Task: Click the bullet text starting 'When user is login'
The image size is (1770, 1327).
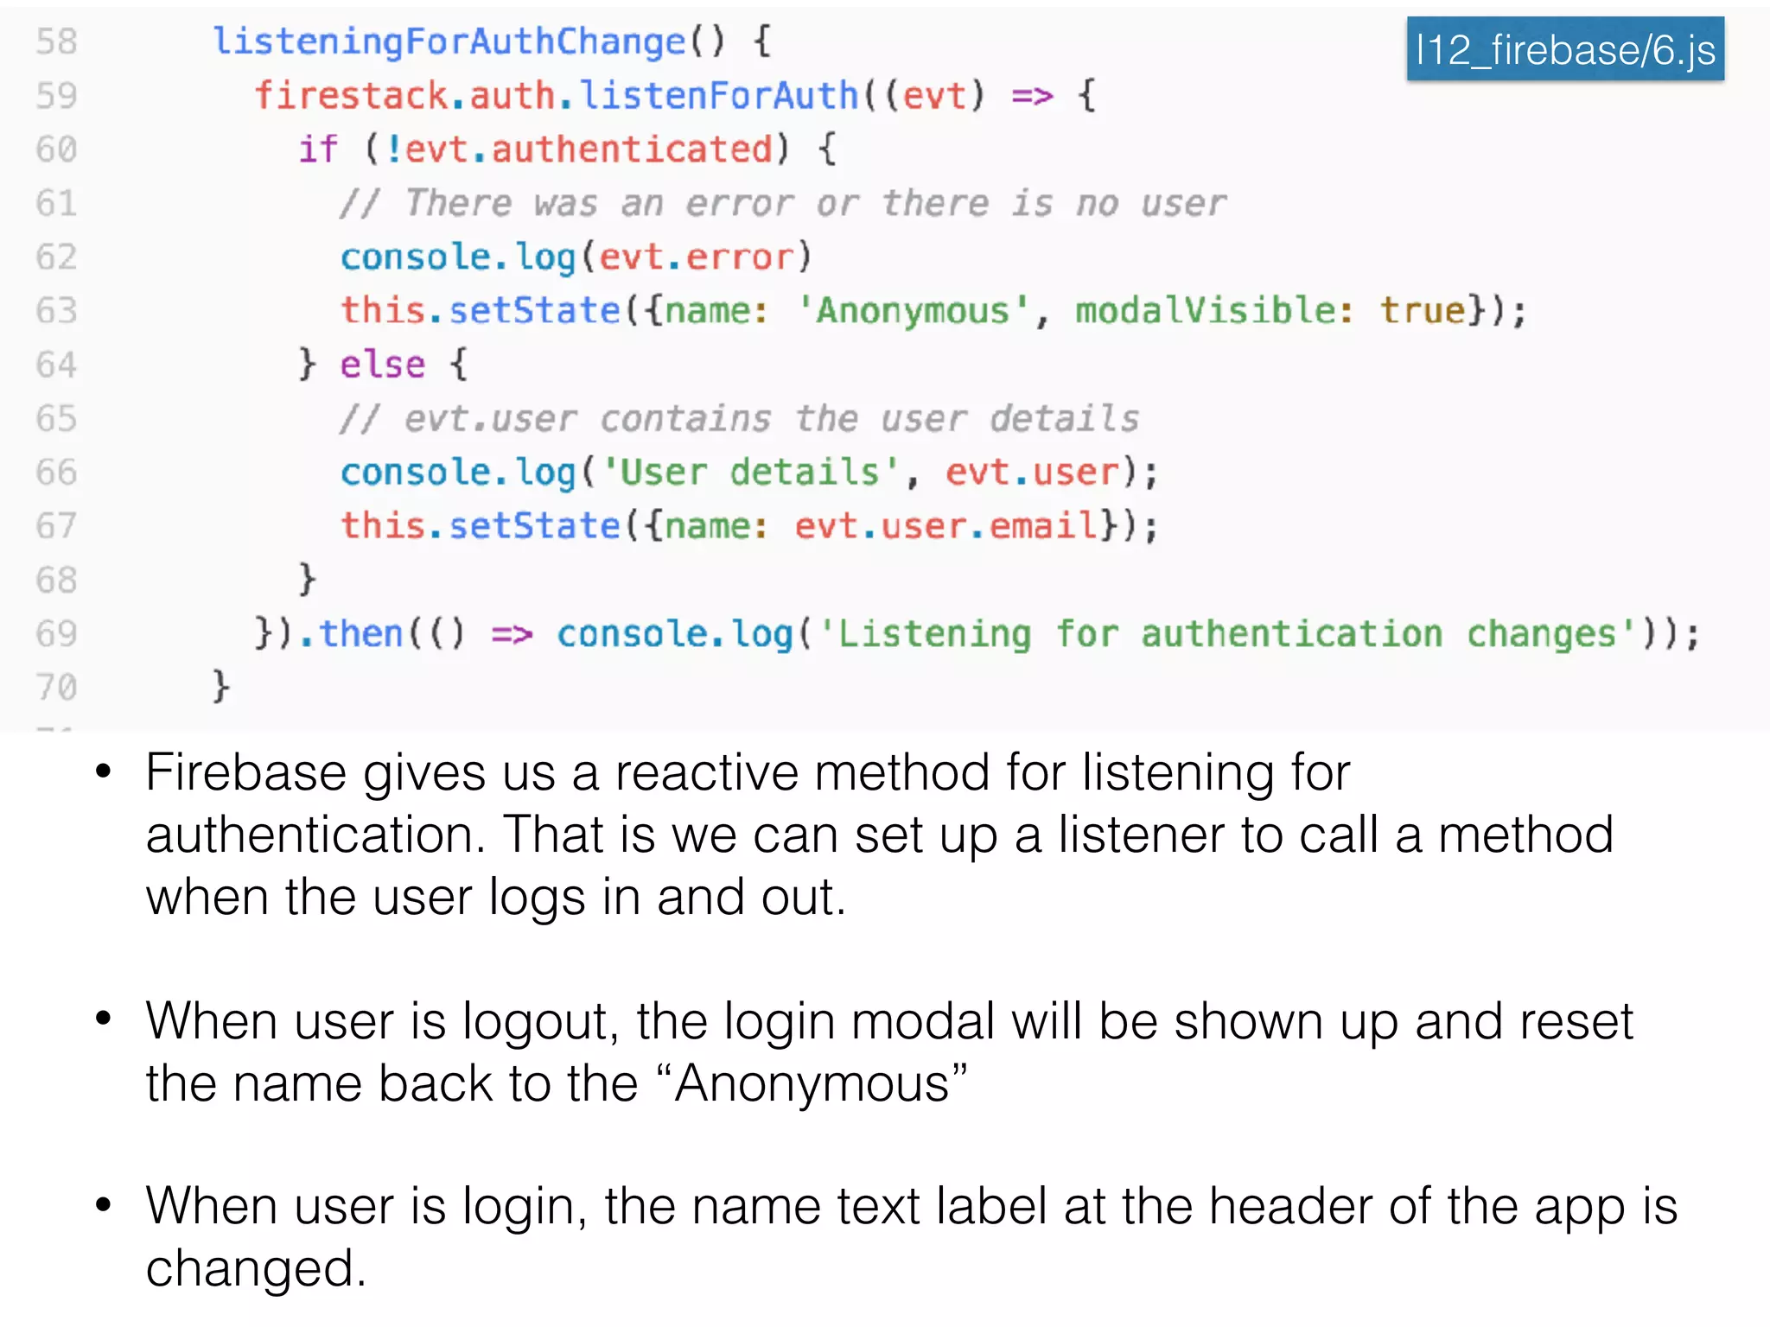Action: click(x=912, y=1237)
